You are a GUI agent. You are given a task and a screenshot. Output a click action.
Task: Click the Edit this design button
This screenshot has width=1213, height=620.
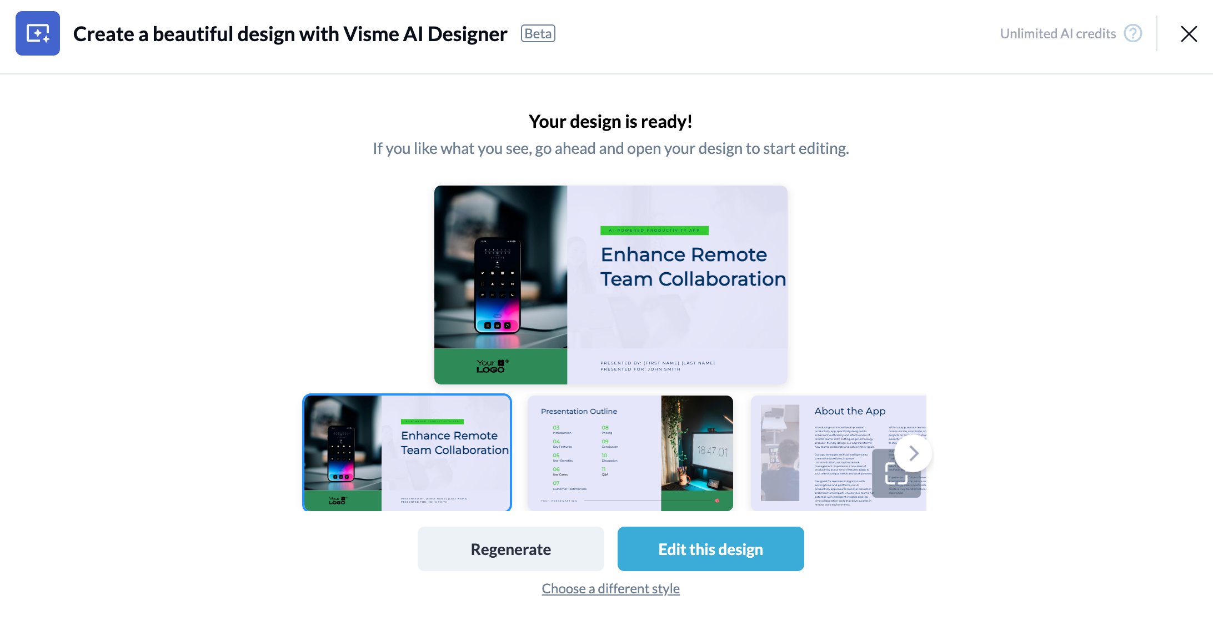711,549
